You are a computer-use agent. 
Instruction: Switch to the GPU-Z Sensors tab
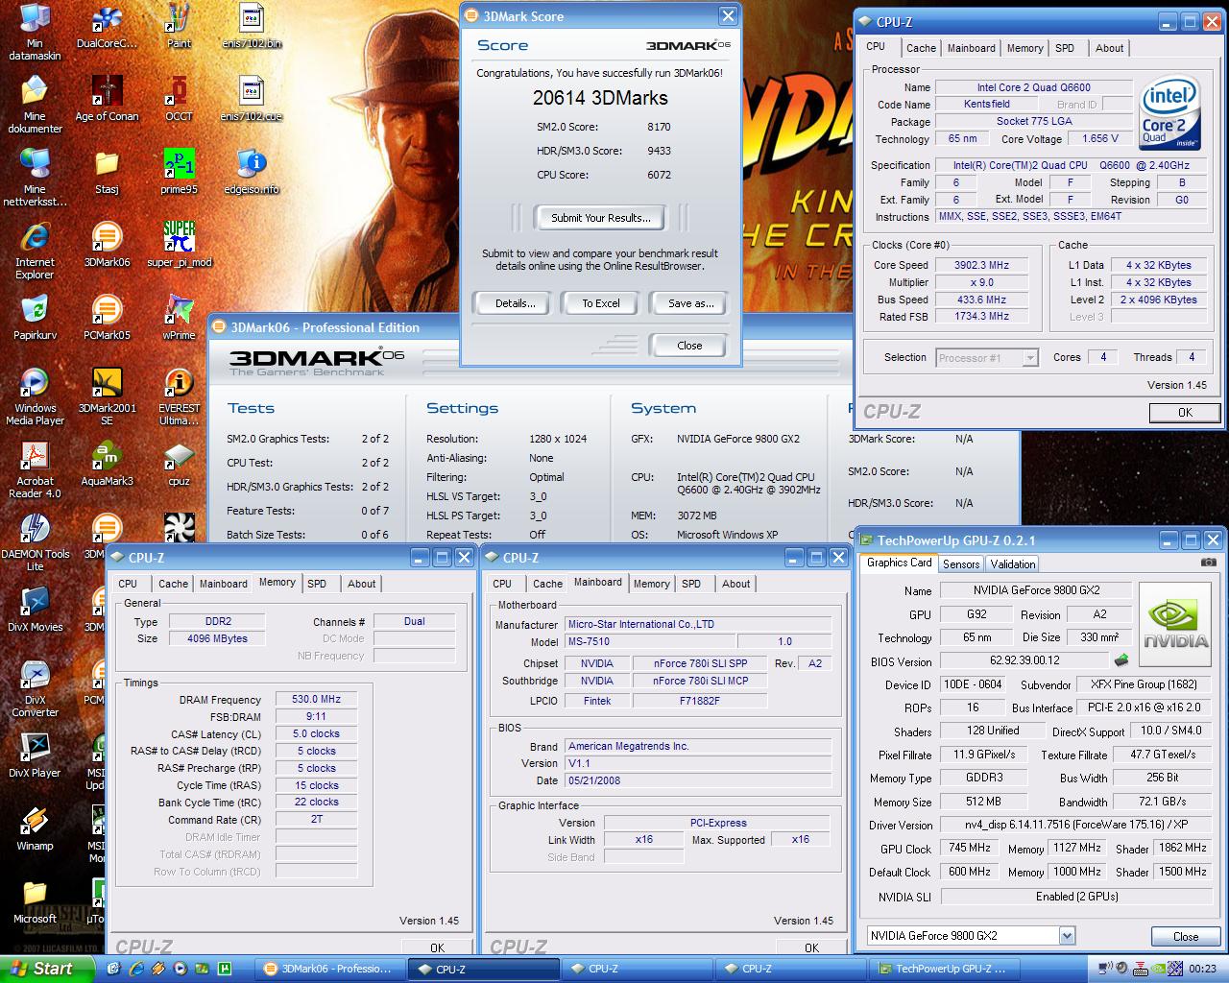click(x=961, y=564)
